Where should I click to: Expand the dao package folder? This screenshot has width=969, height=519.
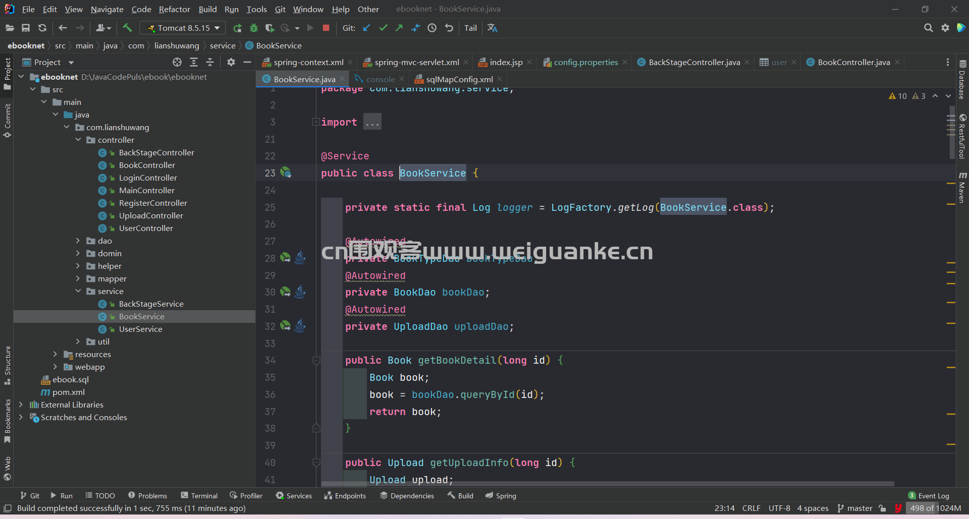click(78, 241)
